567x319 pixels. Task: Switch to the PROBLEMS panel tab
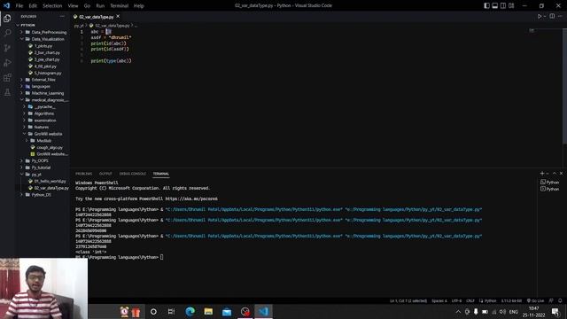(83, 174)
